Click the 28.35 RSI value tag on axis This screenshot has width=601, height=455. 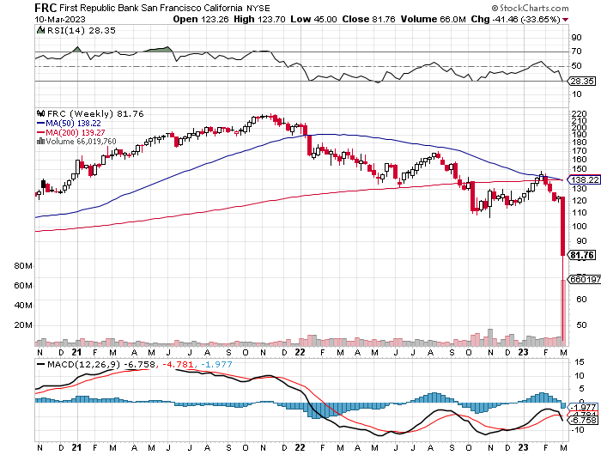pyautogui.click(x=581, y=81)
